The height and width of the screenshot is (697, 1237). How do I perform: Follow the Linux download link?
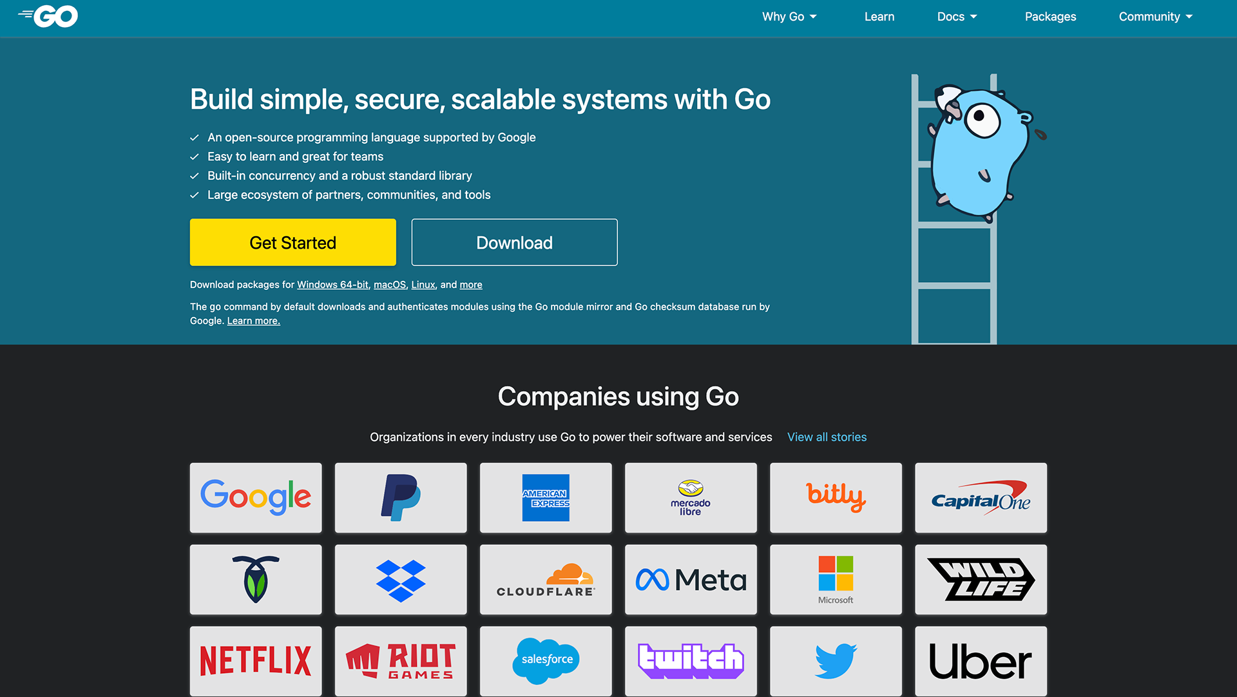click(x=423, y=285)
